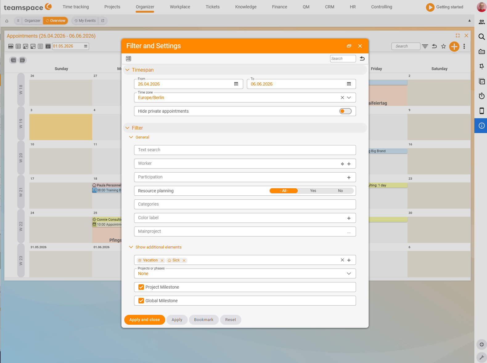The width and height of the screenshot is (487, 363).
Task: Collapse the Filter section
Action: [127, 128]
